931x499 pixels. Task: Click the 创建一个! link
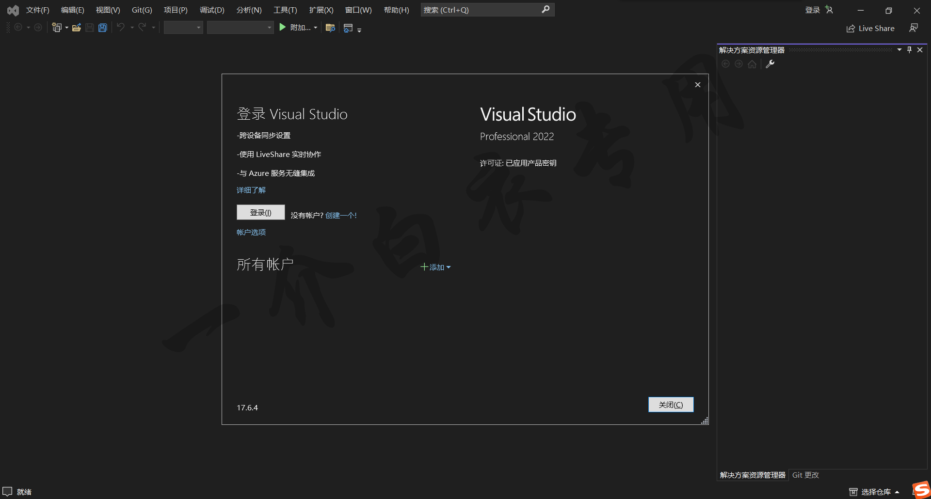coord(341,215)
